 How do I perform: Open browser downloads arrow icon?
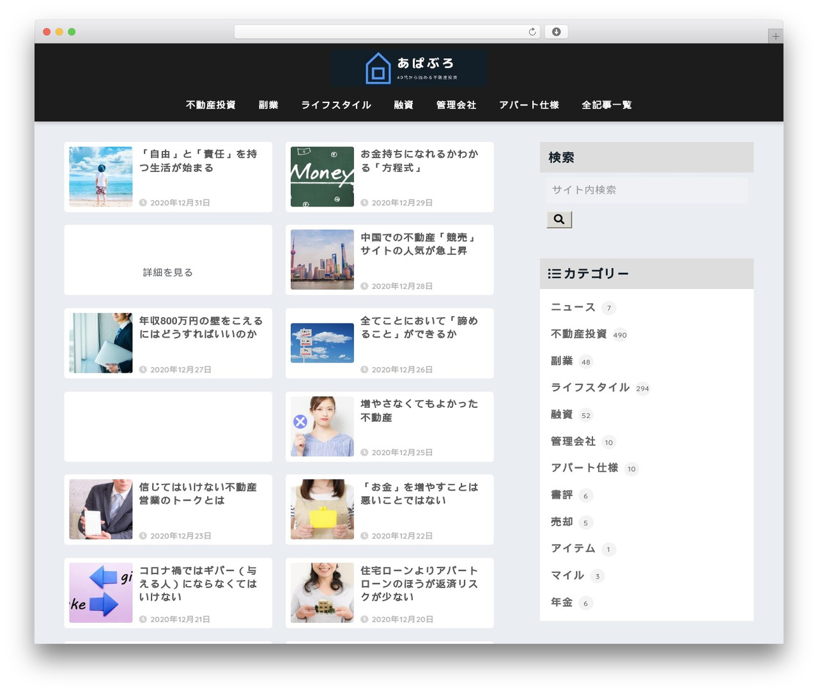click(x=556, y=32)
